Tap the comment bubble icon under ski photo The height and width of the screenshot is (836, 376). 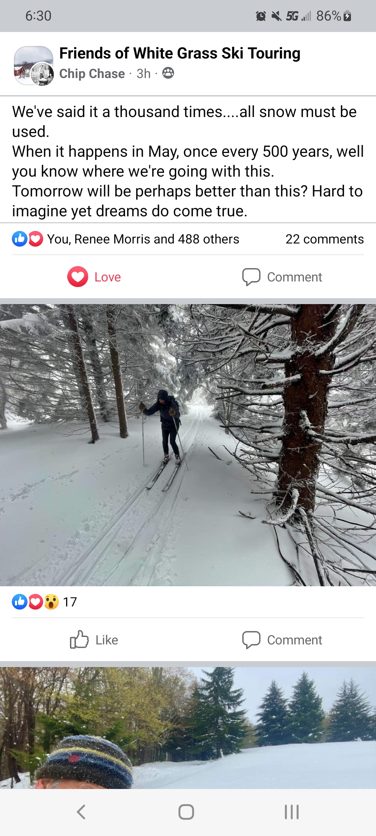[x=251, y=640]
